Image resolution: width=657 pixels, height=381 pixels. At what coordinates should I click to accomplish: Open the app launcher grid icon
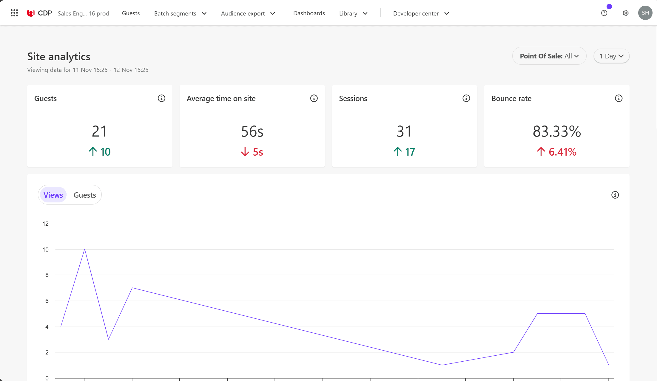(14, 13)
